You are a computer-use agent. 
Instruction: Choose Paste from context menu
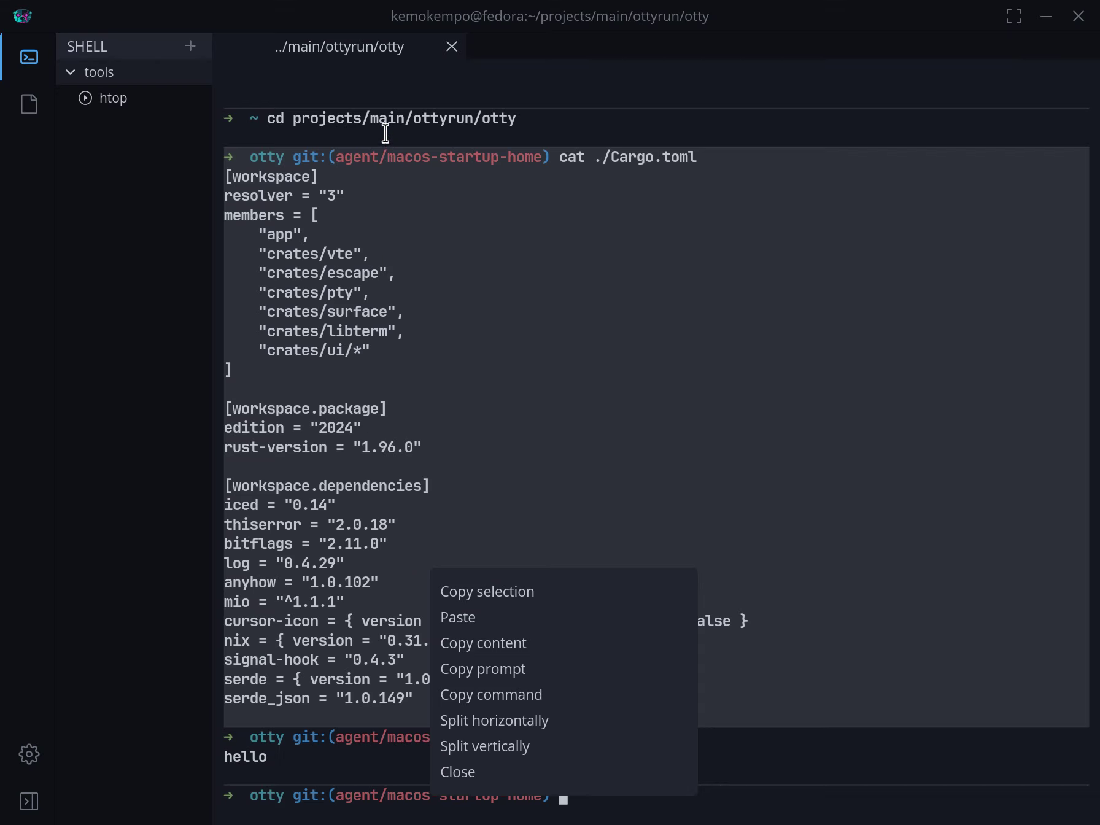(564, 618)
